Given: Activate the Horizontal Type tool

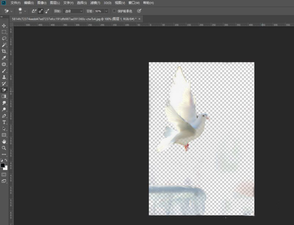Looking at the screenshot, I should pyautogui.click(x=4, y=122).
